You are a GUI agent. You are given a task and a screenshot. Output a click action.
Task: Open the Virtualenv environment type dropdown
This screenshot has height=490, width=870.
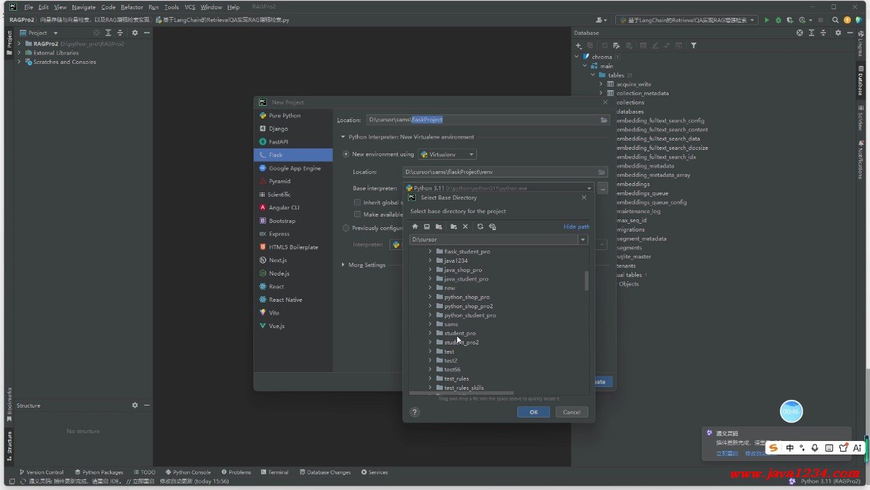tap(447, 154)
